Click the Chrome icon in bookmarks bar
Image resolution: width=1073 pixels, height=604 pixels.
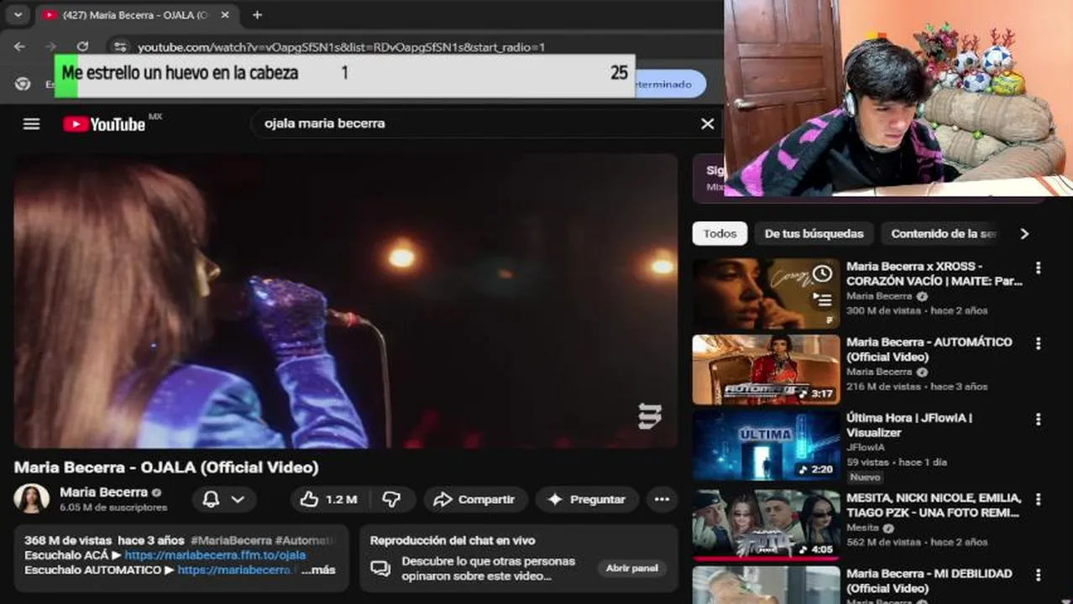pos(23,84)
